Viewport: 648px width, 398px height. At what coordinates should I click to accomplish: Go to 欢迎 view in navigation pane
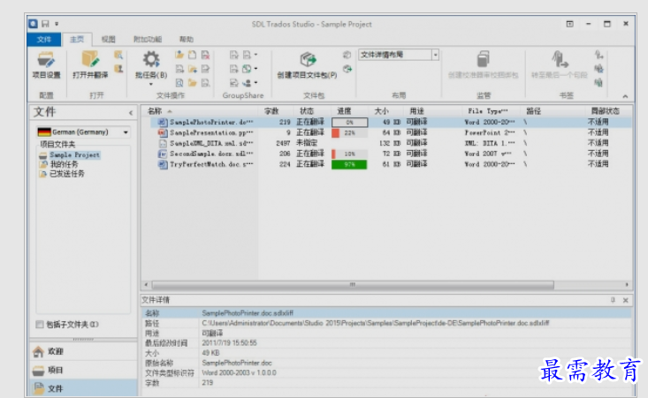(x=83, y=351)
